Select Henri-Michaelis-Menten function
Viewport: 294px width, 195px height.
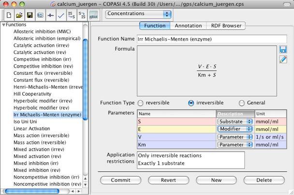48,87
